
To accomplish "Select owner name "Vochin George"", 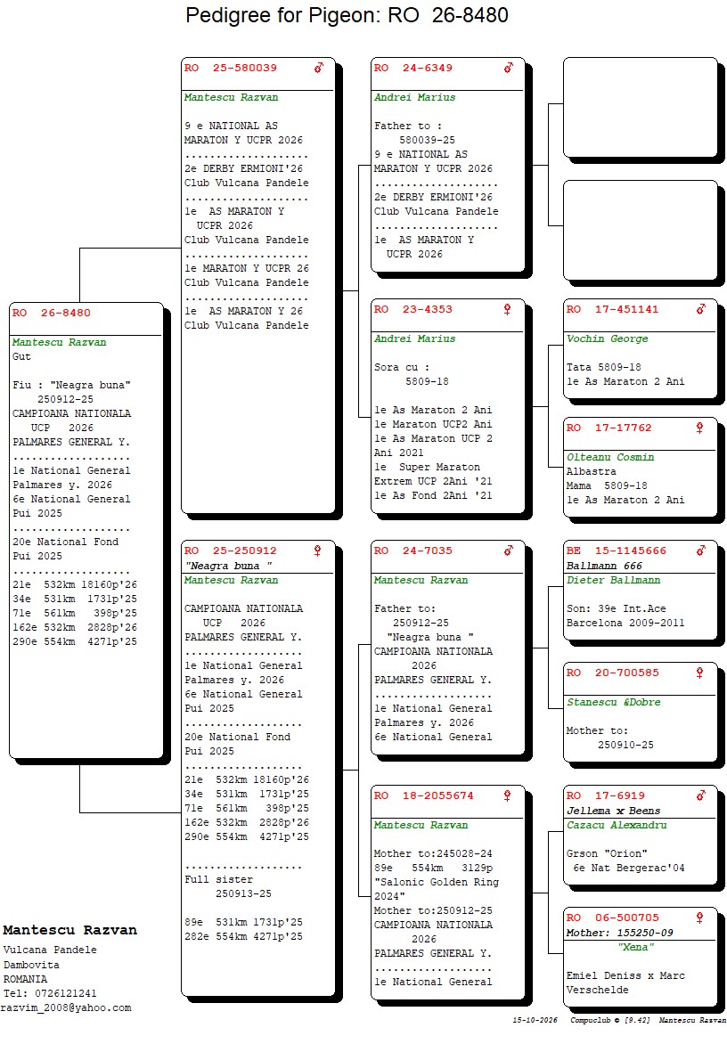I will pyautogui.click(x=607, y=338).
